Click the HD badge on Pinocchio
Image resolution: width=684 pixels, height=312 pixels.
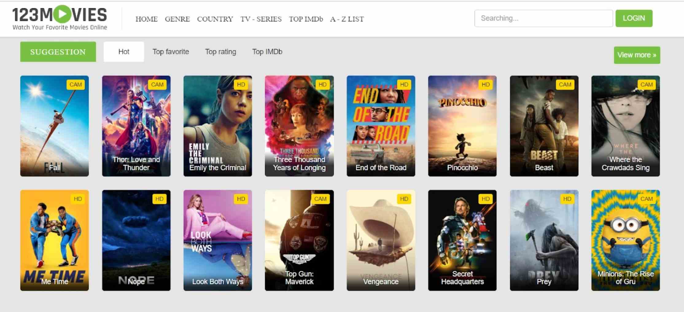tap(486, 84)
